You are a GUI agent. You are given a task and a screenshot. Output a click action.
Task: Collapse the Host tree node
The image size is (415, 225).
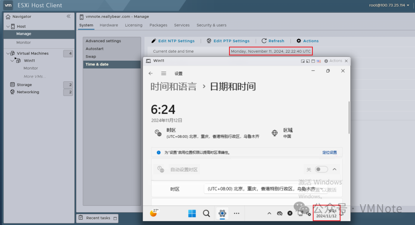point(8,26)
